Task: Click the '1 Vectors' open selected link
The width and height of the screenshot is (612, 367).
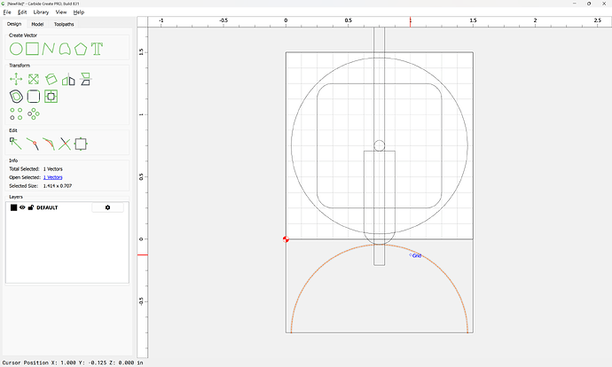Action: 54,177
